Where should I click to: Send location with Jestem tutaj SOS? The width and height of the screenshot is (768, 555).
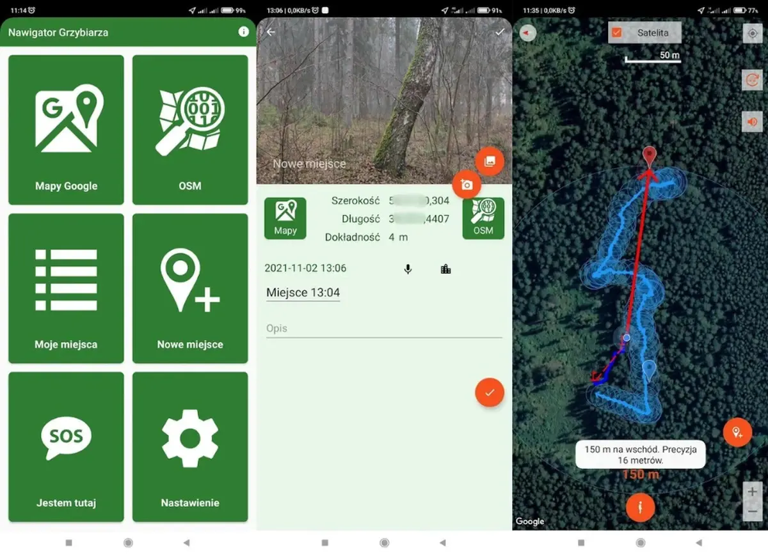point(66,447)
